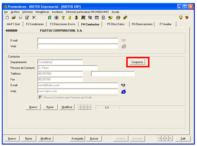197x146 pixels.
Task: Click the Departamento field showing Contabilidad
Action: [60, 62]
